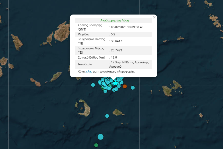Screen dimensions: 223x149
Task: Select the orange earthquake circle marker
Action: pos(125,86)
